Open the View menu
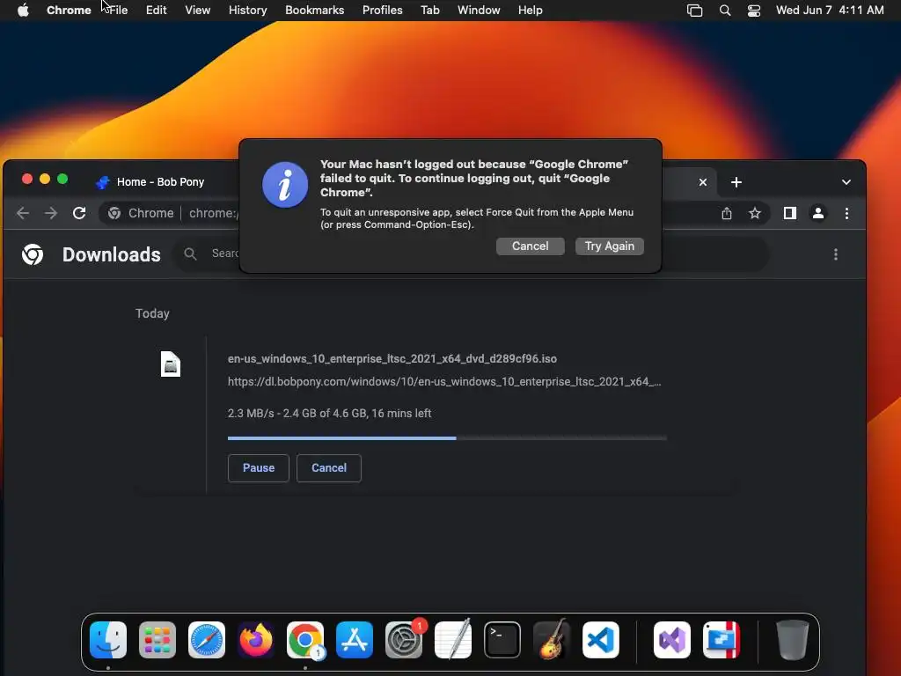This screenshot has height=676, width=901. [x=198, y=10]
